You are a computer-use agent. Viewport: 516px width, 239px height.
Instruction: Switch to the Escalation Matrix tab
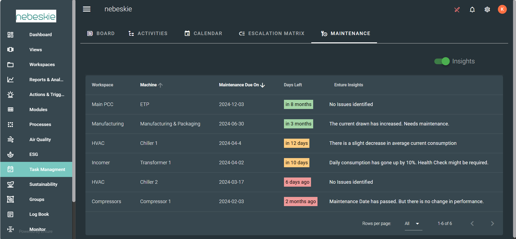tap(272, 33)
